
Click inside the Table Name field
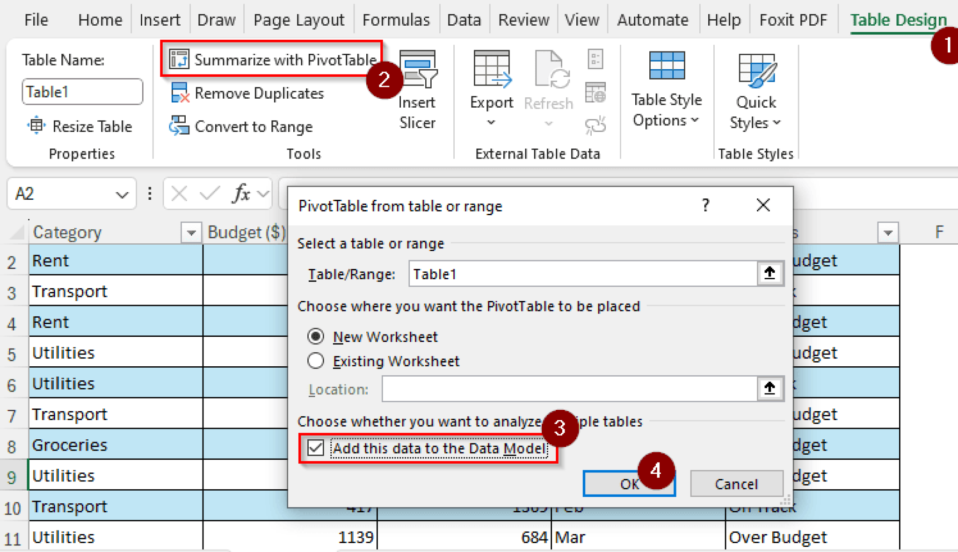(82, 91)
